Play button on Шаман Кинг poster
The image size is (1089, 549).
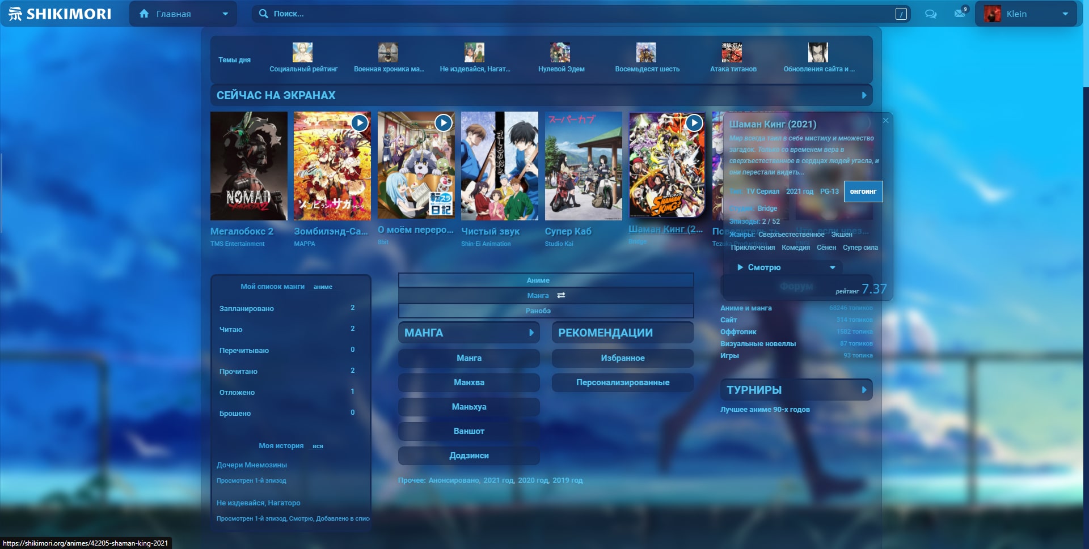694,122
